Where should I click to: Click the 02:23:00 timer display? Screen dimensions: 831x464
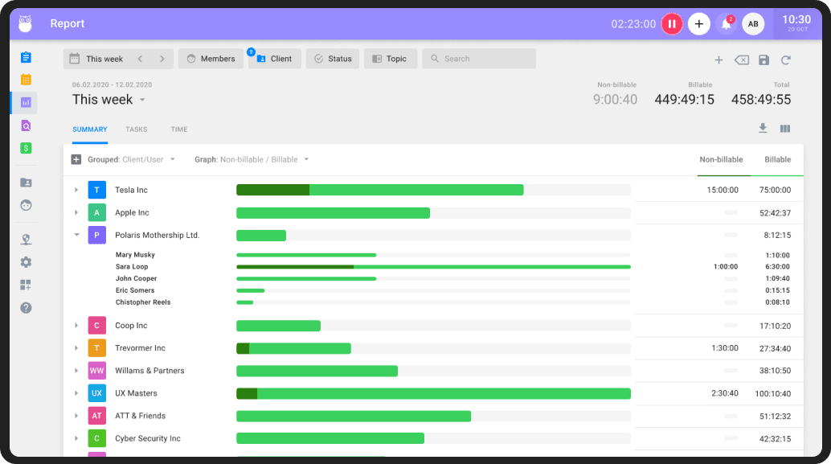pyautogui.click(x=633, y=24)
